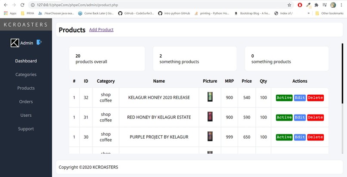Screen dimensions: 347x177
Task: Click the price value 590
Action: pos(247,117)
